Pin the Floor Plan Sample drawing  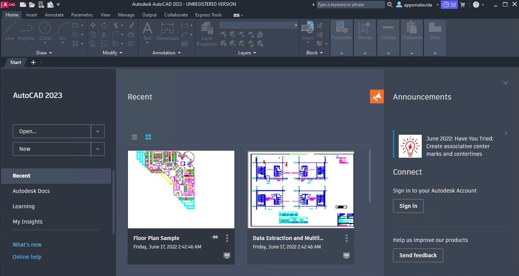214,237
